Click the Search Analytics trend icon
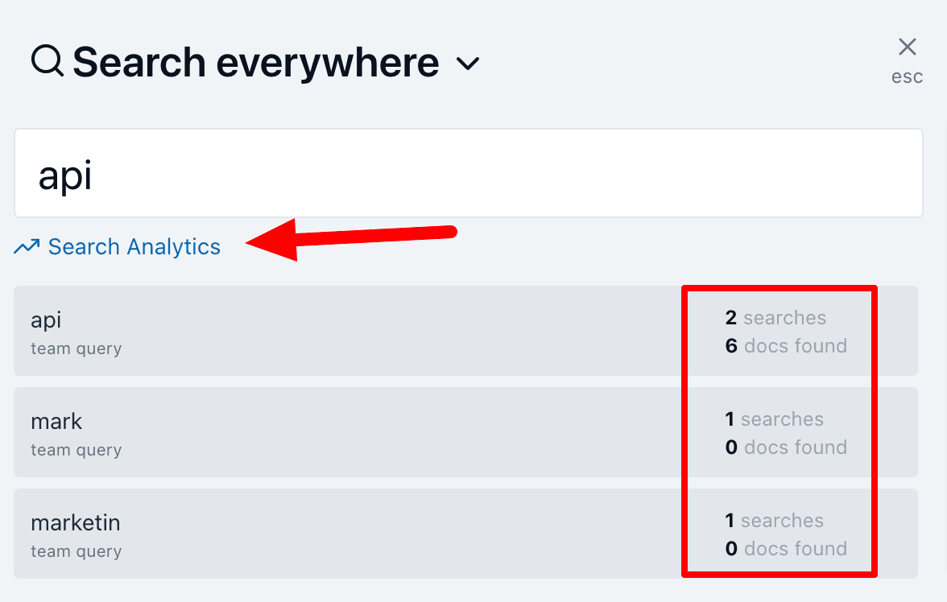The image size is (947, 602). click(27, 247)
